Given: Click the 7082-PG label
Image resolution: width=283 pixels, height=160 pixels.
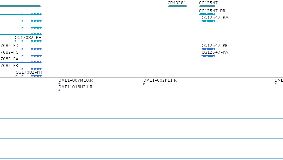Looking at the screenshot, I should point(9,52).
